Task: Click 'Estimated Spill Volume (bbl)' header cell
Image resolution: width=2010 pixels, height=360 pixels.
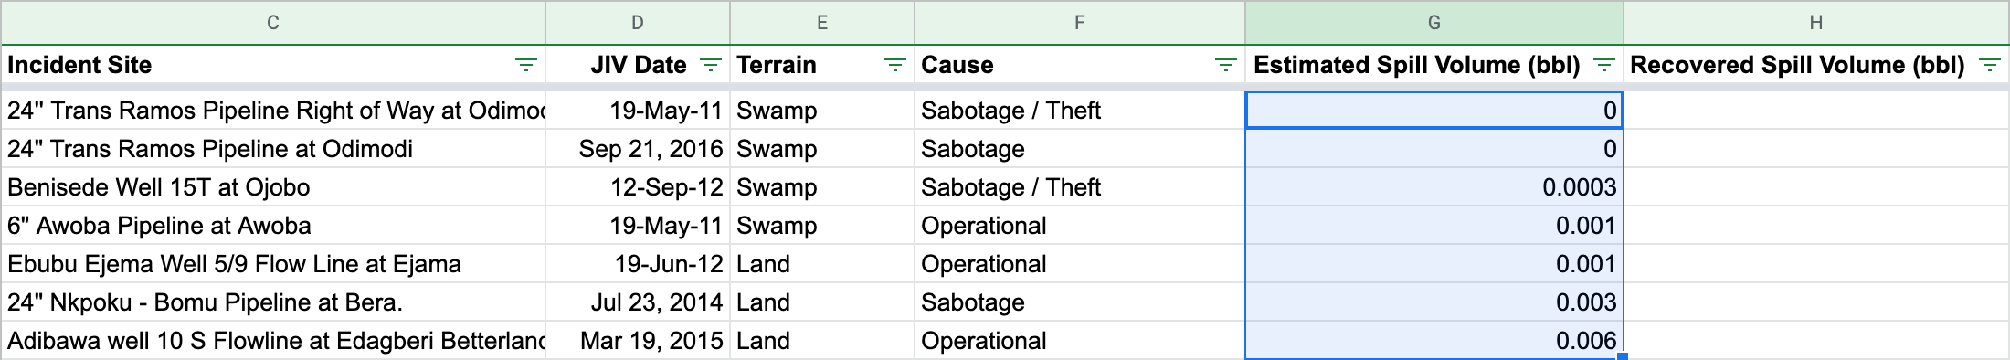Action: point(1434,65)
